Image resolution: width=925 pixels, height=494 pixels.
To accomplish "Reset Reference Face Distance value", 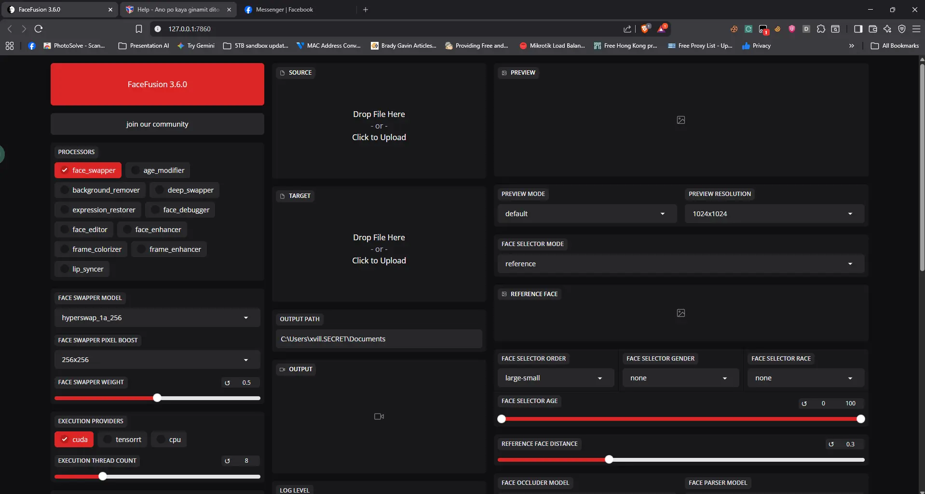I will (831, 444).
